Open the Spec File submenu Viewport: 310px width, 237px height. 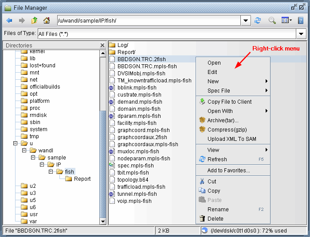219,90
